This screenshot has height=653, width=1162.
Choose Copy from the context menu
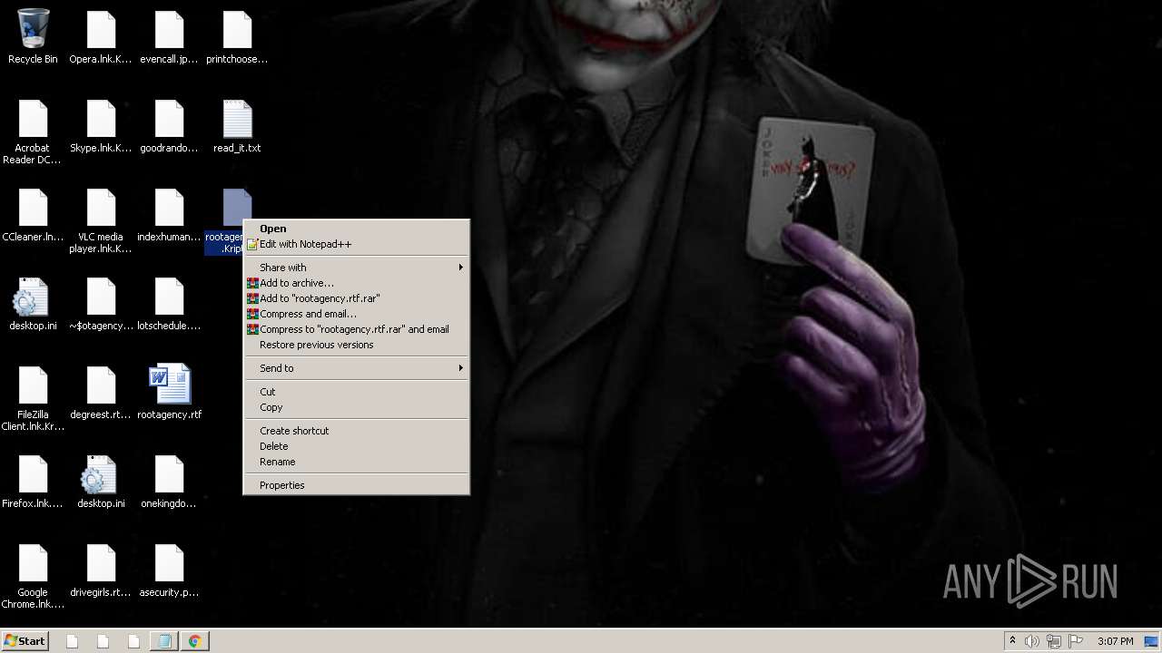(x=356, y=407)
